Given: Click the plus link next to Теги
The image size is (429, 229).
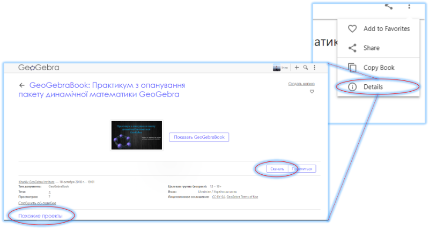Looking at the screenshot, I should point(49,192).
